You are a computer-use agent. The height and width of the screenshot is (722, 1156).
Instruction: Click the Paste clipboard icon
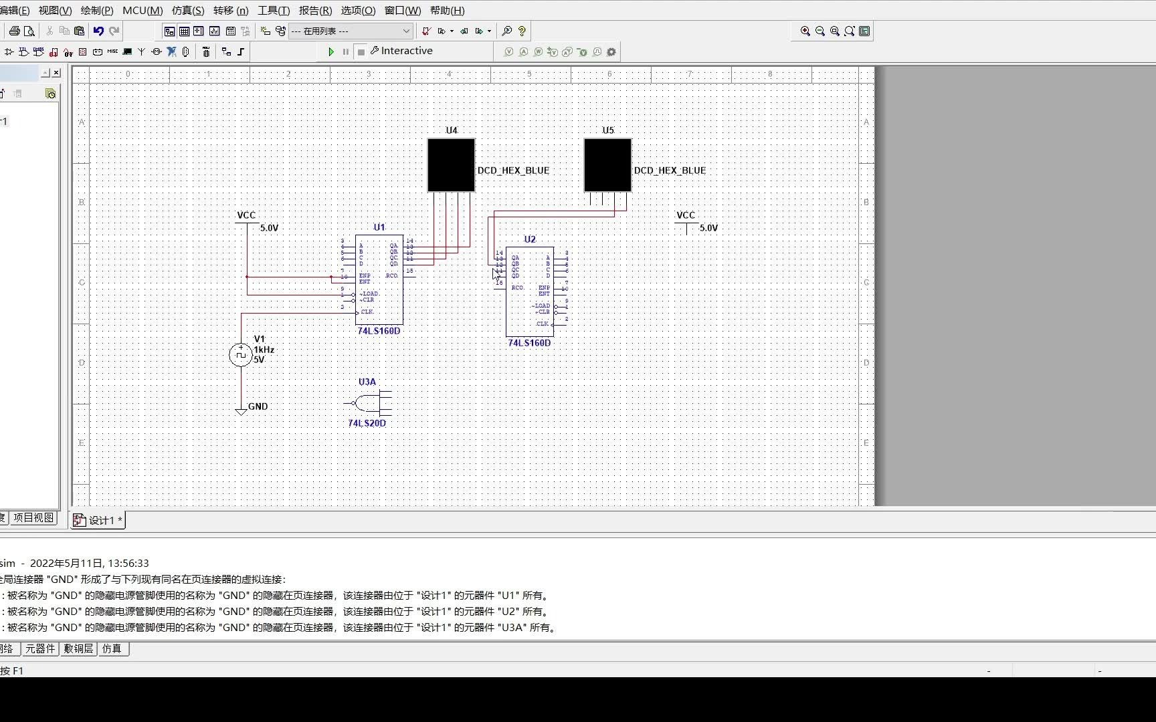[x=79, y=31]
